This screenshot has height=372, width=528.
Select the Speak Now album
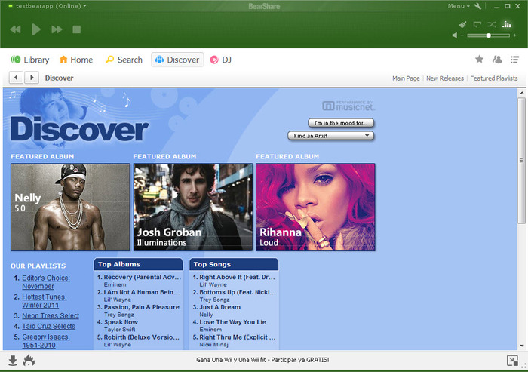tap(121, 322)
